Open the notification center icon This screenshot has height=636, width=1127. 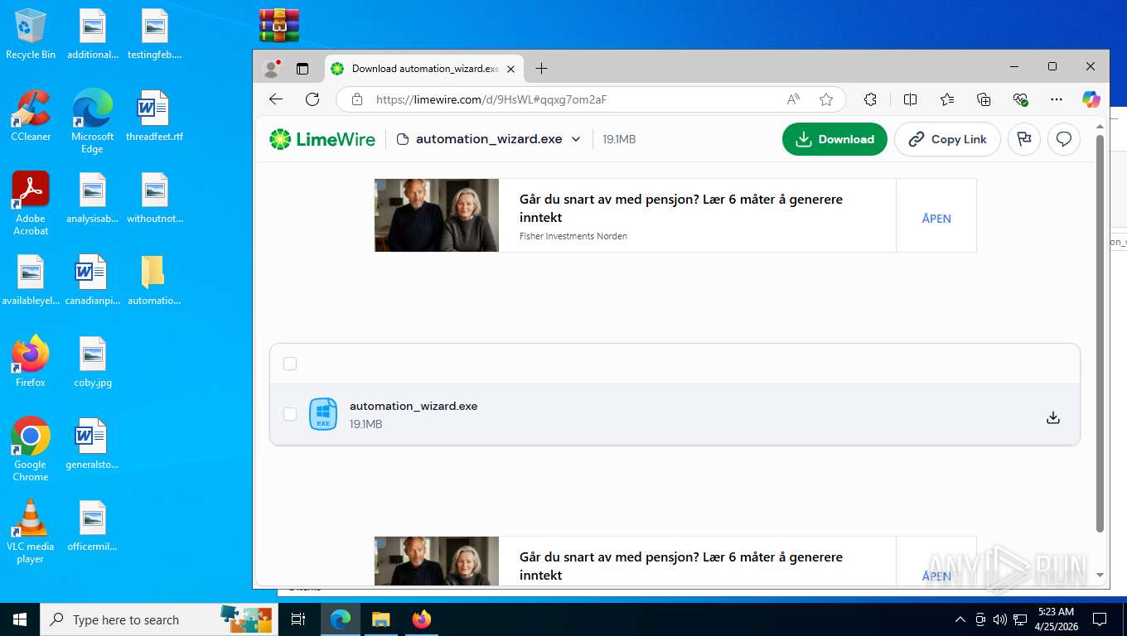tap(1100, 619)
